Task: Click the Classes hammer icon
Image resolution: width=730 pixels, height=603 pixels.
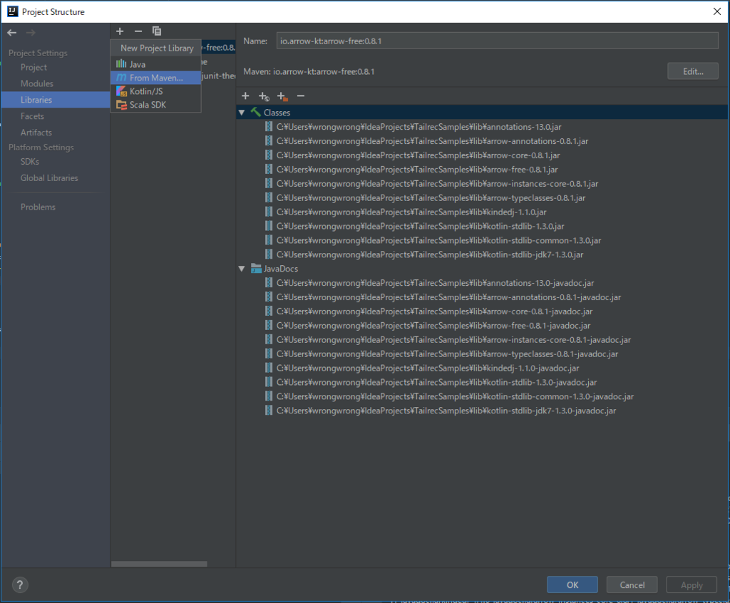Action: click(256, 112)
